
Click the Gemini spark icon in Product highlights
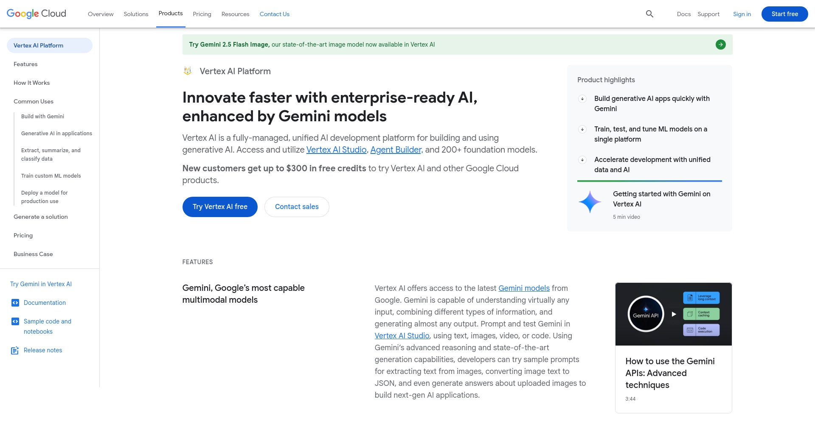590,202
